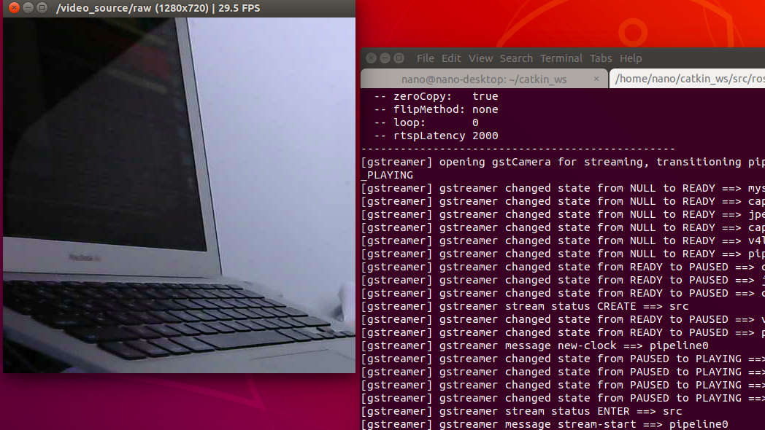Image resolution: width=765 pixels, height=430 pixels.
Task: Switch to the /home/nano/catkin_ws/src/ros tab
Action: click(688, 79)
